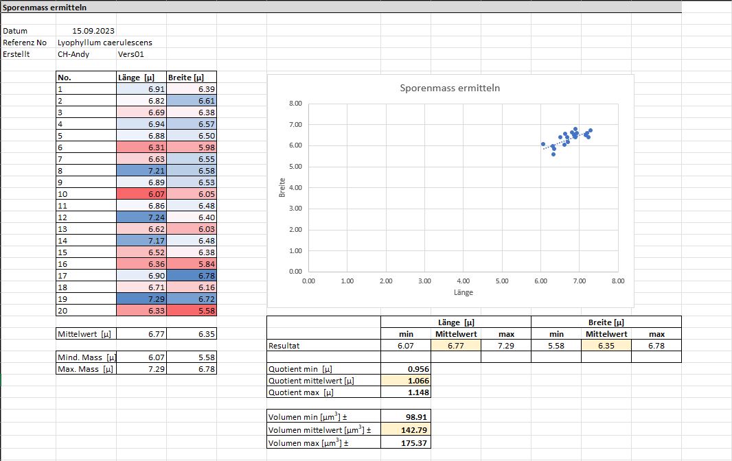The image size is (732, 461).
Task: Select the CH-Andy author cell
Action: pos(73,54)
